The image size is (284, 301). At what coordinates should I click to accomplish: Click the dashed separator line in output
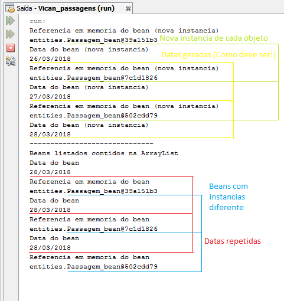[92, 143]
